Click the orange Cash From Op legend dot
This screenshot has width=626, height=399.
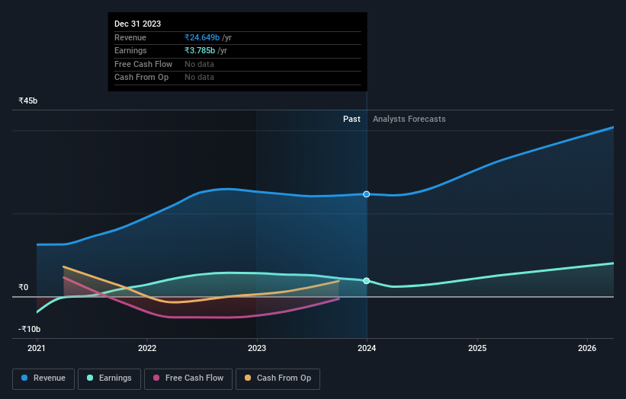[x=248, y=378]
